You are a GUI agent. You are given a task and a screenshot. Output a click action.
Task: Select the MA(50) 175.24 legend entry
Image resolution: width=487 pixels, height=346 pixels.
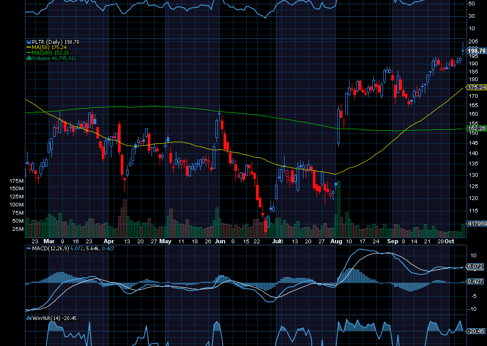point(49,48)
